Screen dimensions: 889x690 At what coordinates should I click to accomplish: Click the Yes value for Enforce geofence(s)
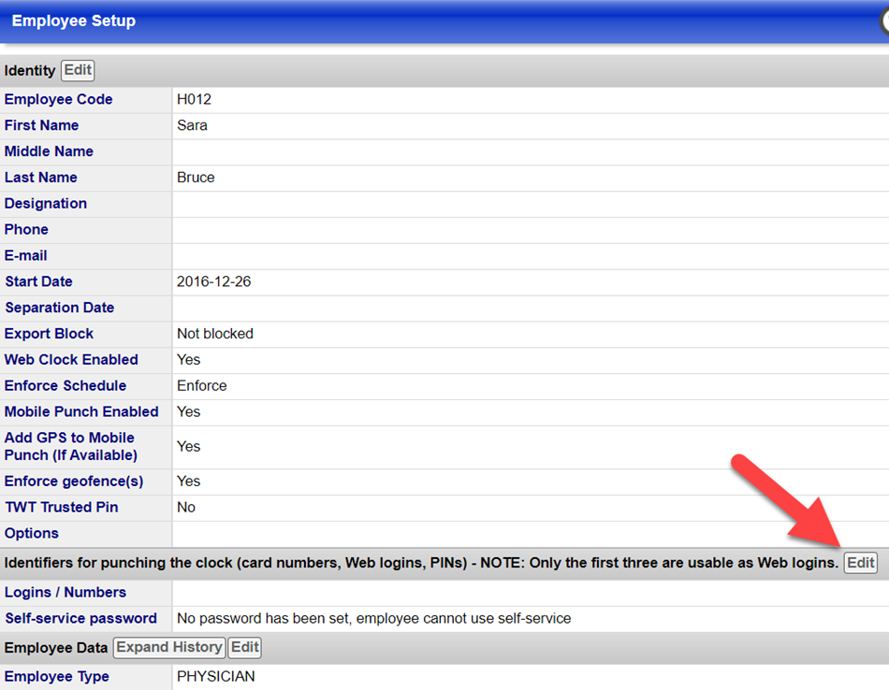point(189,481)
